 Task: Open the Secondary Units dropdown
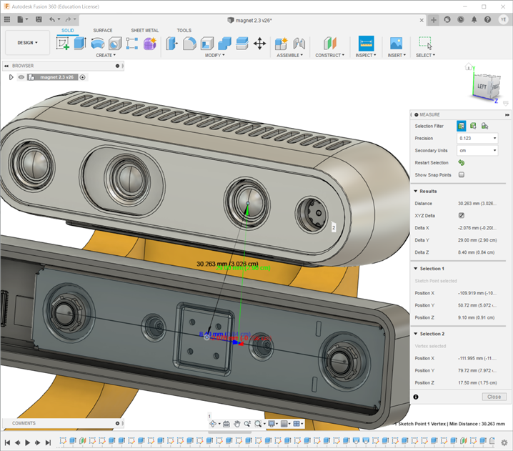pyautogui.click(x=477, y=151)
